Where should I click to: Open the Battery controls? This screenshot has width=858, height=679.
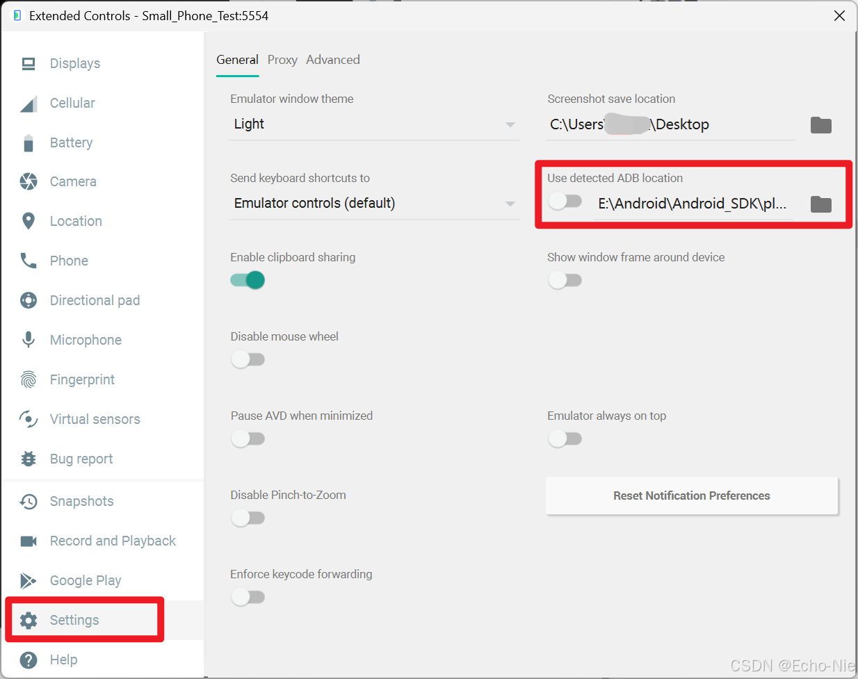coord(28,142)
